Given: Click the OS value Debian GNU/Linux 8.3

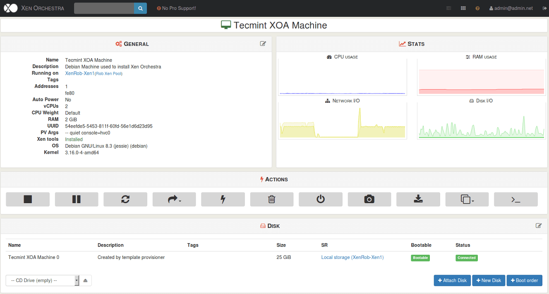Looking at the screenshot, I should point(106,146).
